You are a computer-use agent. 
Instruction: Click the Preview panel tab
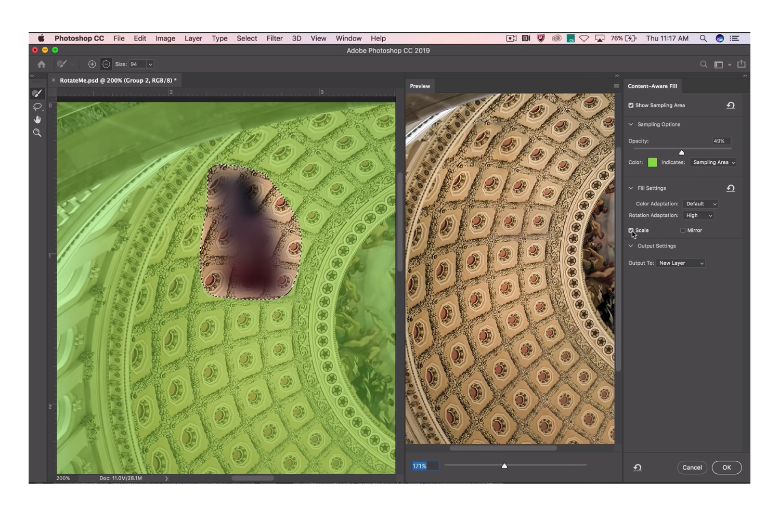(420, 86)
